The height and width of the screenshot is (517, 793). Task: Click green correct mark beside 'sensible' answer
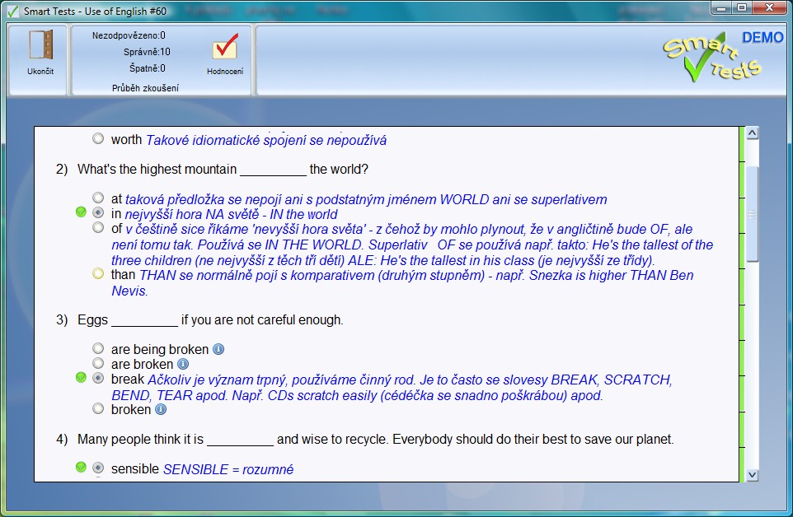point(81,468)
